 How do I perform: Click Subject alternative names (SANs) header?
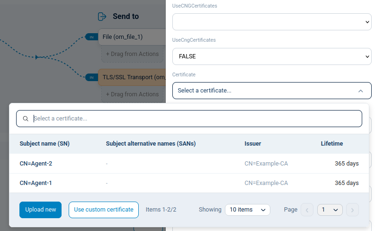tap(151, 144)
